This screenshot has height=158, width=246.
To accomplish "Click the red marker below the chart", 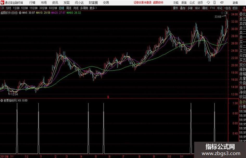I will click(x=108, y=97).
